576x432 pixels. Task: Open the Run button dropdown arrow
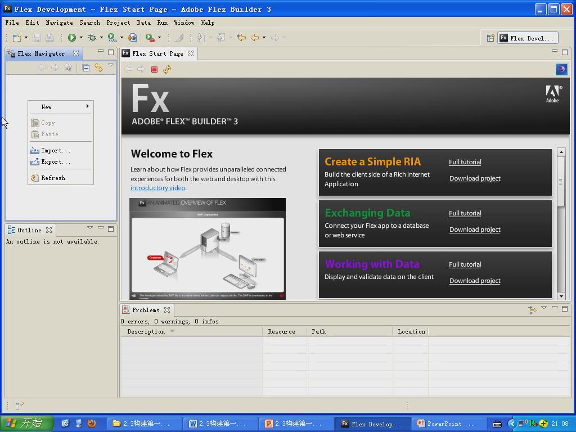tap(81, 38)
